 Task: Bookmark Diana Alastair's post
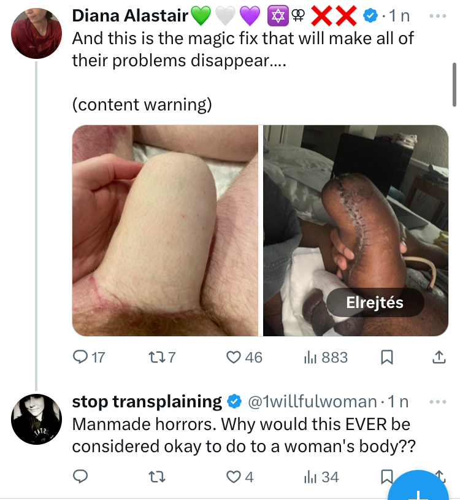tap(387, 357)
